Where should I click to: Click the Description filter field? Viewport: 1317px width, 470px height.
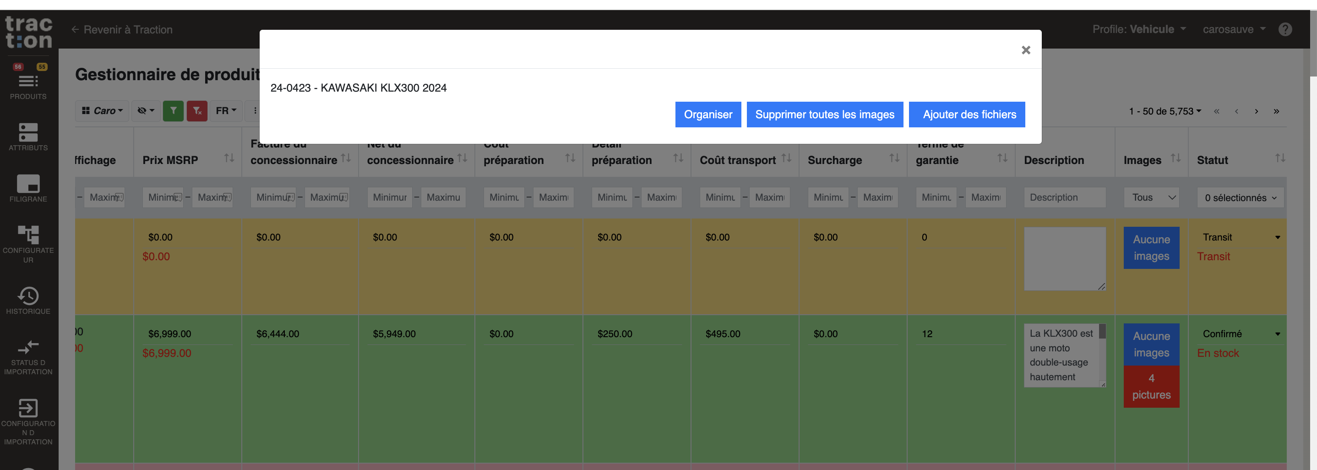1064,197
